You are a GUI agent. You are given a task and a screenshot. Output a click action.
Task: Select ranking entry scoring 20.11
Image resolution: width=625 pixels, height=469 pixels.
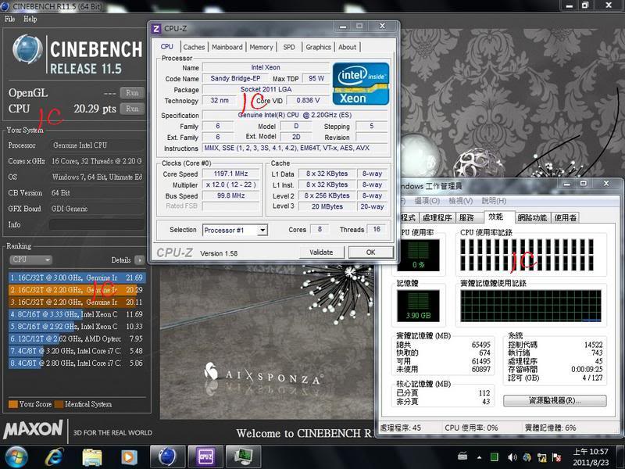(77, 303)
